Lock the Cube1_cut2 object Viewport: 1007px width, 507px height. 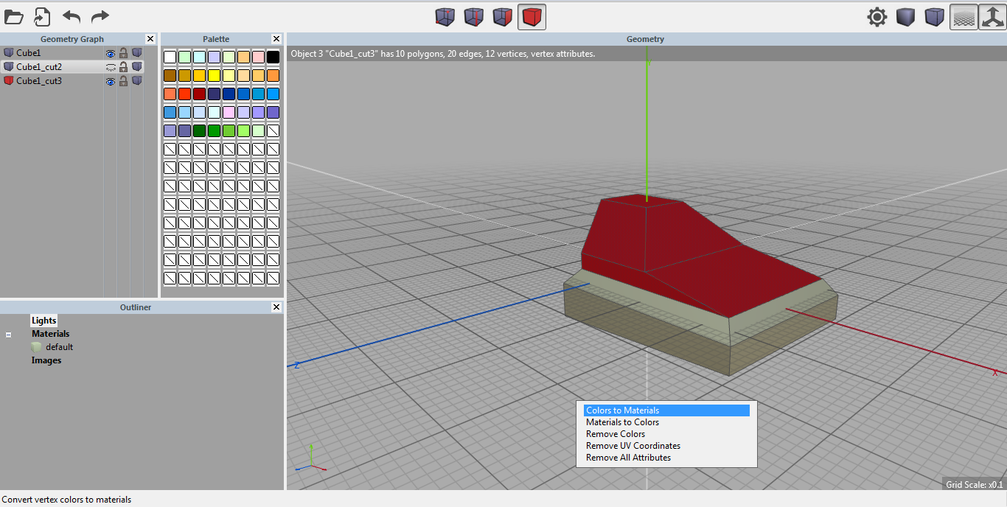point(124,67)
